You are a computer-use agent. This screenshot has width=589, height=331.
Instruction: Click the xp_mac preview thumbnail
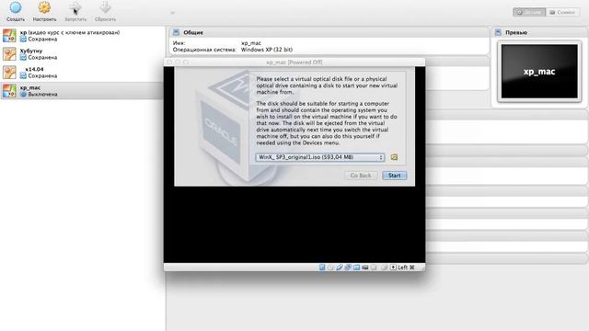pos(539,72)
